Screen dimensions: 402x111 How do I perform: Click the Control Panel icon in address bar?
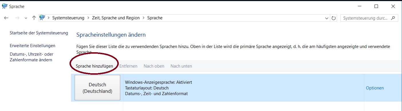(42, 18)
